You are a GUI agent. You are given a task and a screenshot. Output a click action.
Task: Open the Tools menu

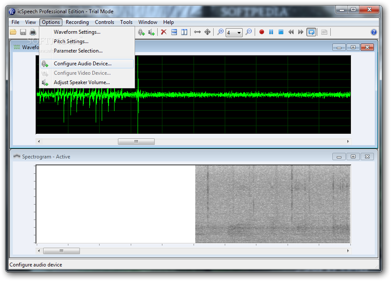(x=126, y=22)
